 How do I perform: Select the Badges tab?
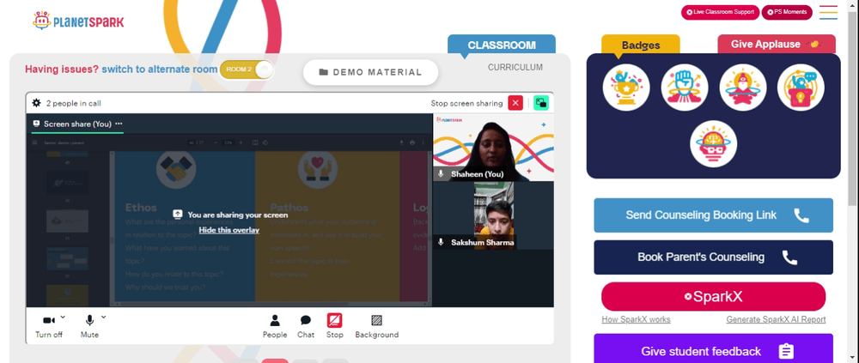coord(641,45)
